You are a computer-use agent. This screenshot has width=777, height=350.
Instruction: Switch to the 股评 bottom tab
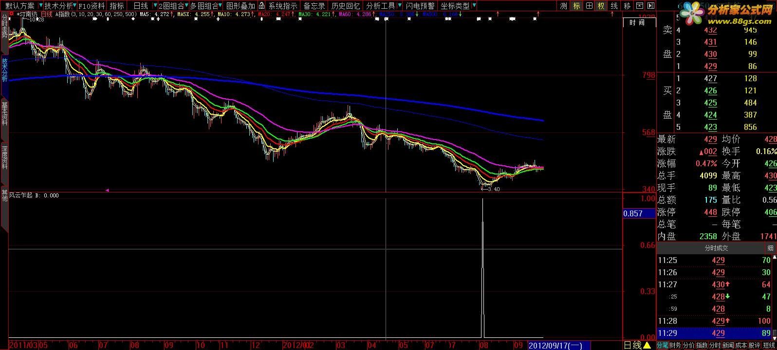tap(755, 346)
